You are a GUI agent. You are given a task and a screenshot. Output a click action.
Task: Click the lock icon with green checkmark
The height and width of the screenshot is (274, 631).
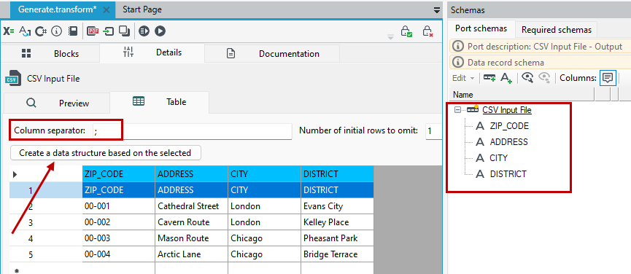pos(406,31)
